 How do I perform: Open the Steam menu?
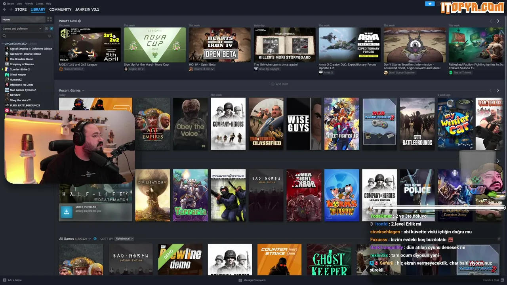9,4
